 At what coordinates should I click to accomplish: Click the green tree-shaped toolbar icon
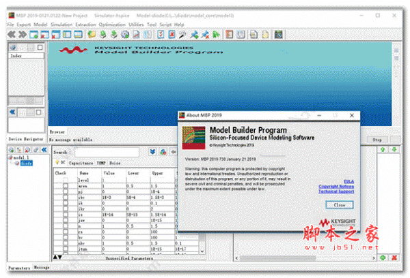point(216,35)
